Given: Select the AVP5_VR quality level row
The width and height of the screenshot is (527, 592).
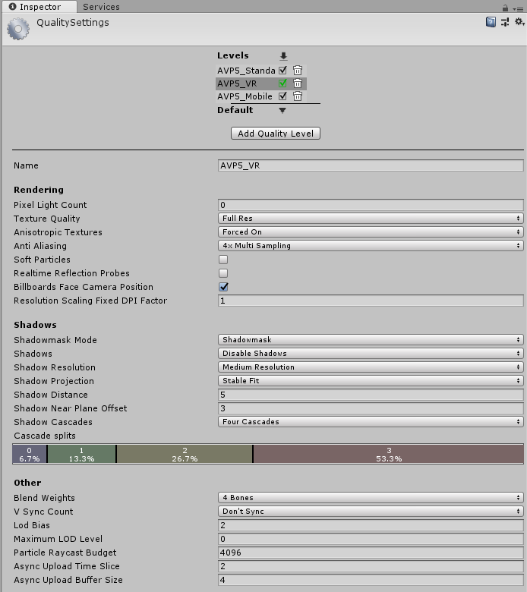Looking at the screenshot, I should (x=261, y=83).
